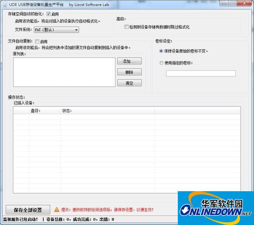Click the 添加... button
The image size is (254, 225).
tap(130, 61)
